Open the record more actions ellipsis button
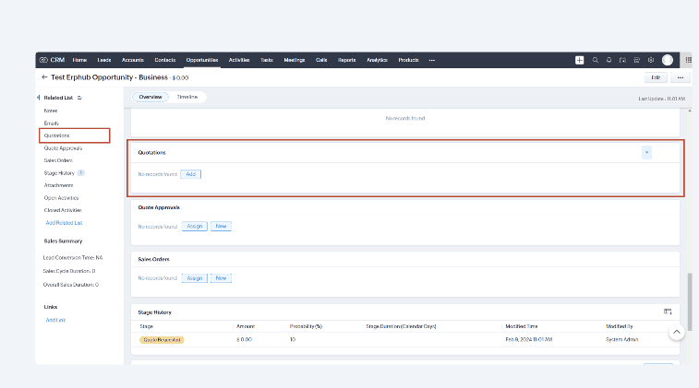The width and height of the screenshot is (699, 388). (680, 77)
